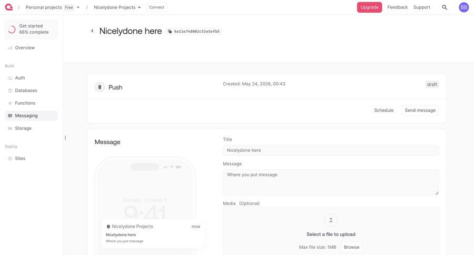Click the draft status badge

tap(432, 84)
